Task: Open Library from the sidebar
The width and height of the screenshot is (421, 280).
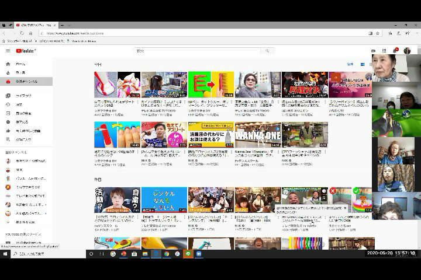Action: pos(23,95)
